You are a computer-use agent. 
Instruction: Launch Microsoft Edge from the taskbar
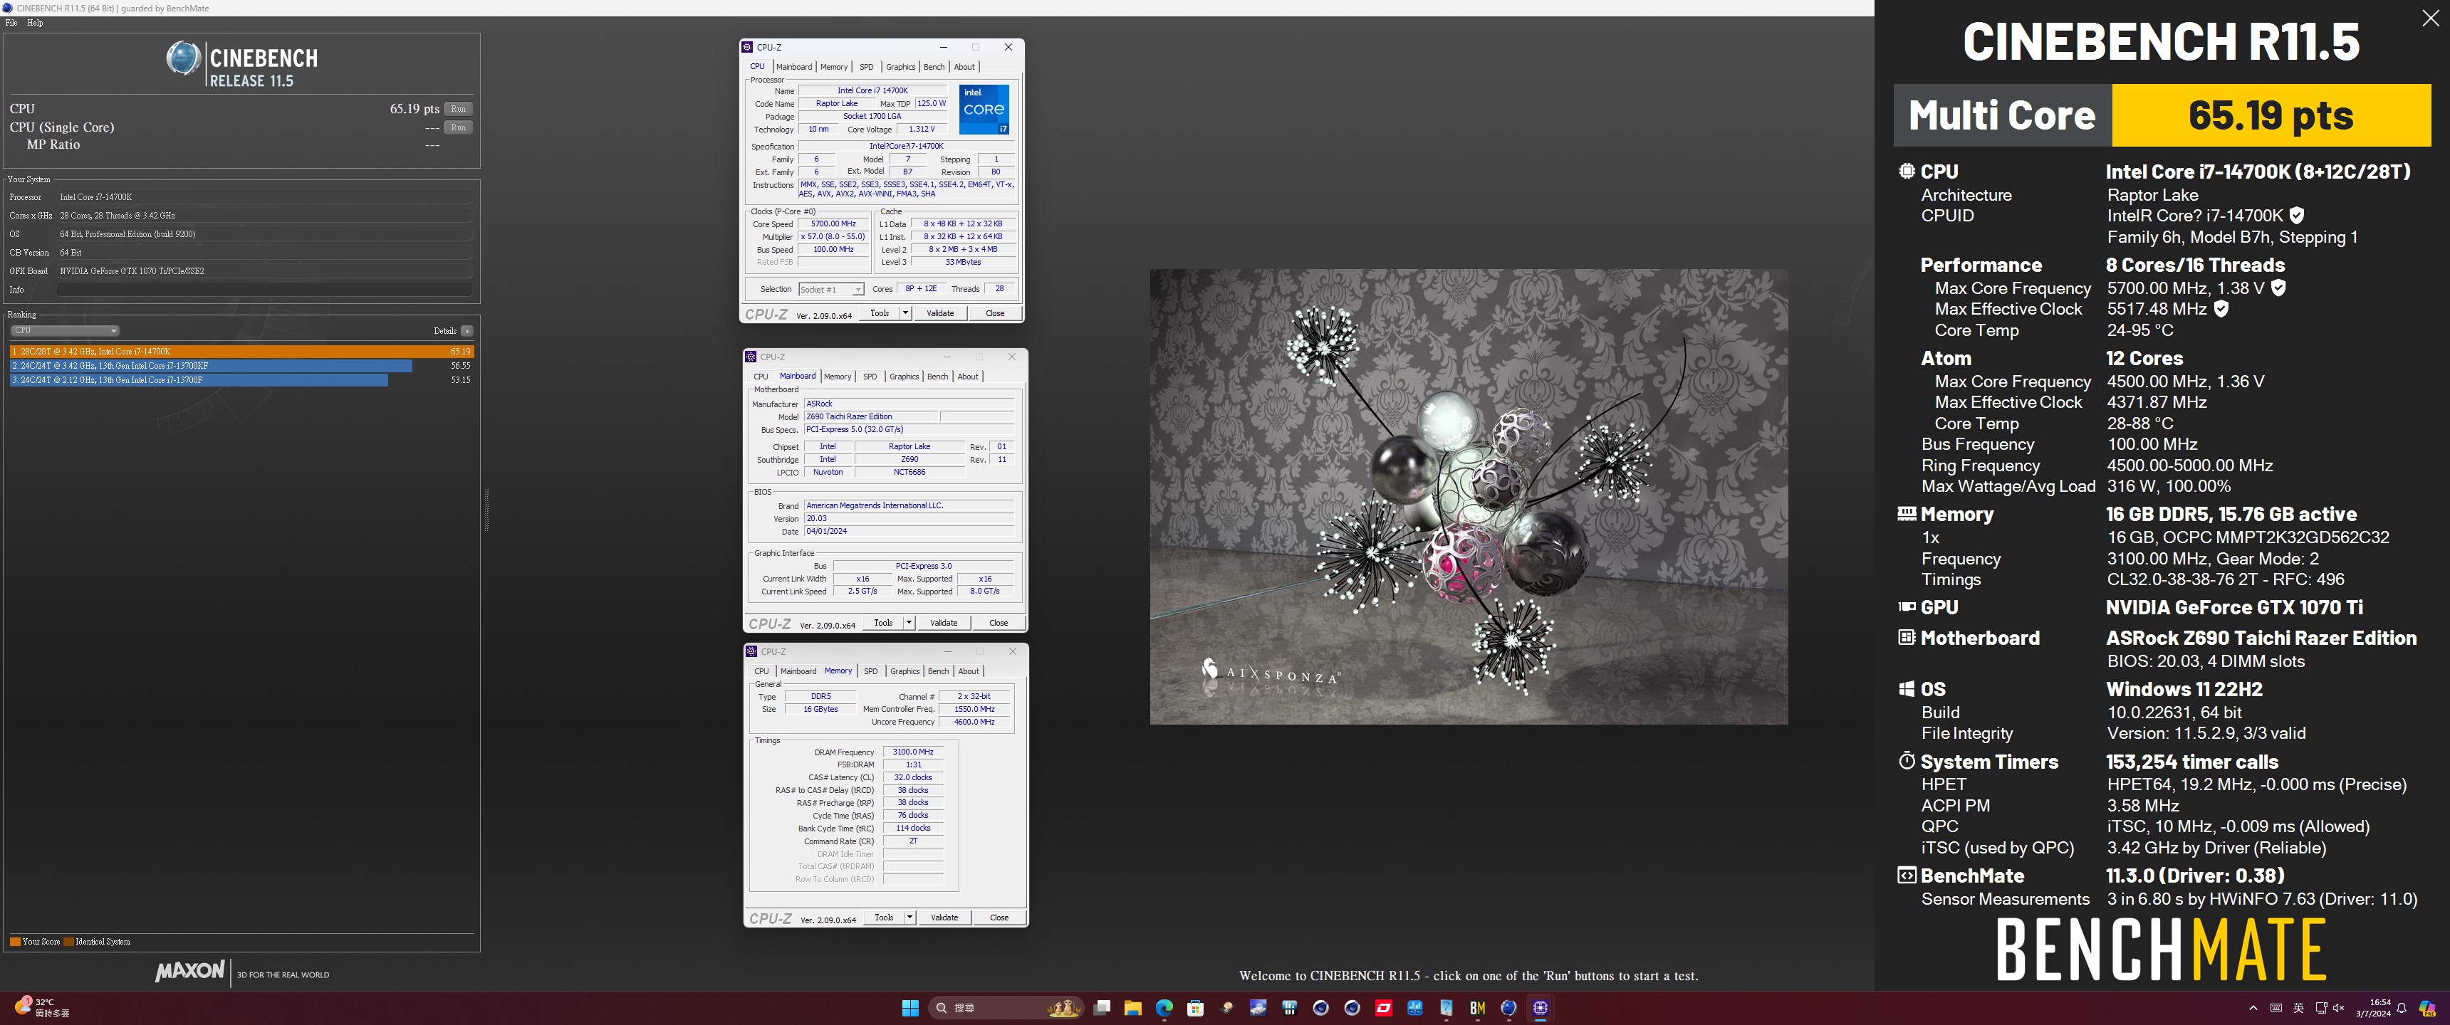1164,1008
